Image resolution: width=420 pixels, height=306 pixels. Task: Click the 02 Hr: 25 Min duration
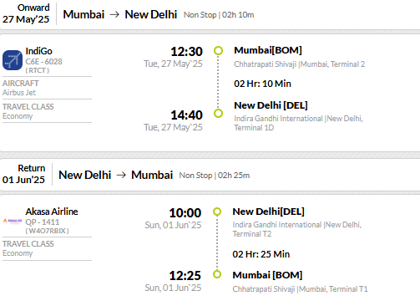click(x=261, y=254)
